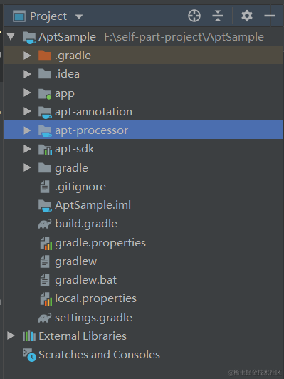Click the apt-sdk library module icon
This screenshot has height=379, width=284.
pyautogui.click(x=45, y=150)
